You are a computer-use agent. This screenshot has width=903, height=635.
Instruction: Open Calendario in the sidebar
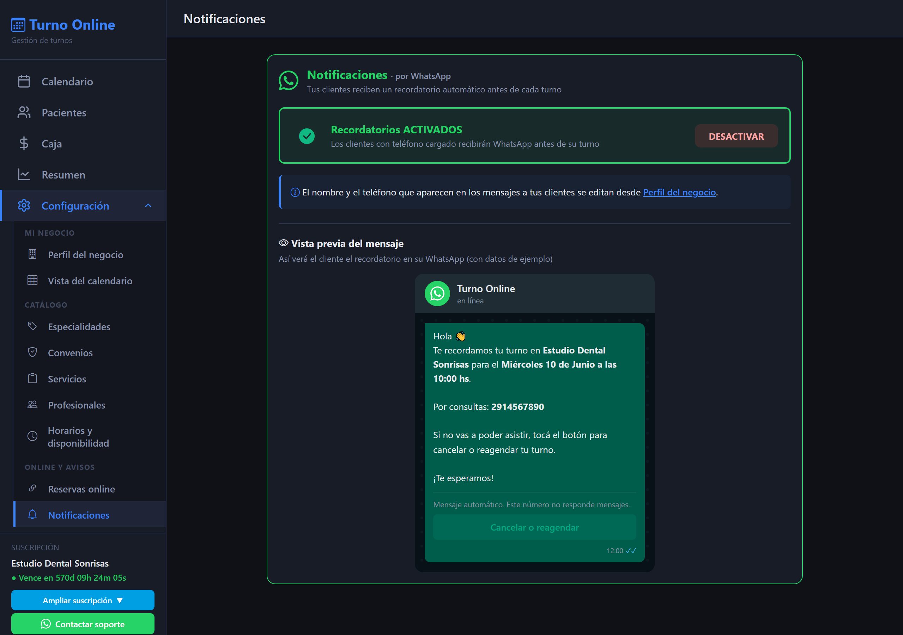tap(83, 81)
